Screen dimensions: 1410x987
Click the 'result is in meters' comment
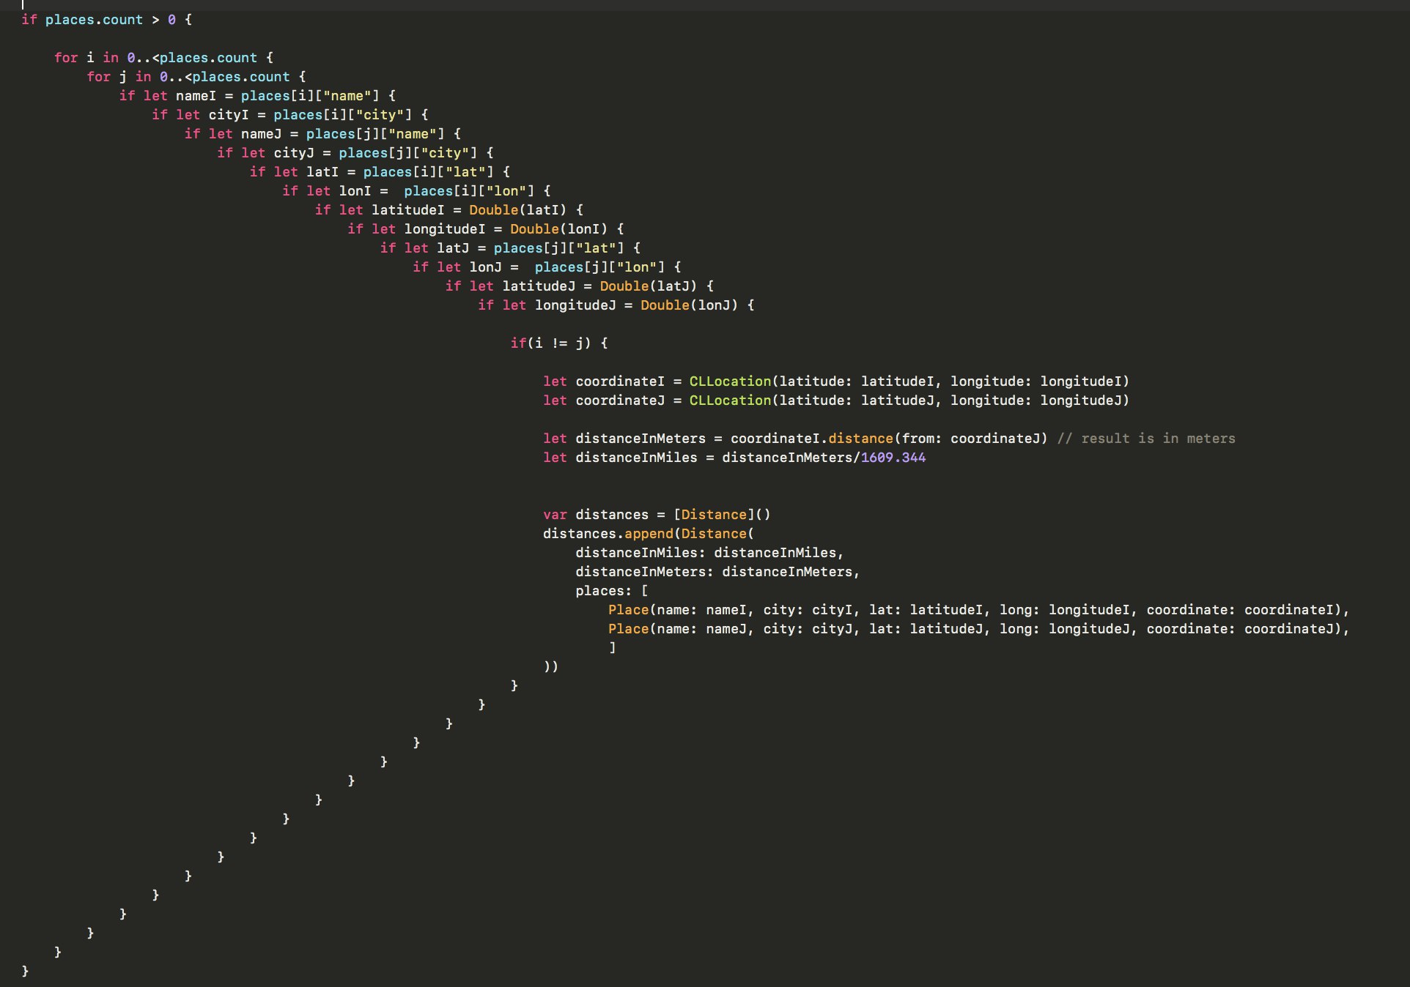(x=1146, y=439)
